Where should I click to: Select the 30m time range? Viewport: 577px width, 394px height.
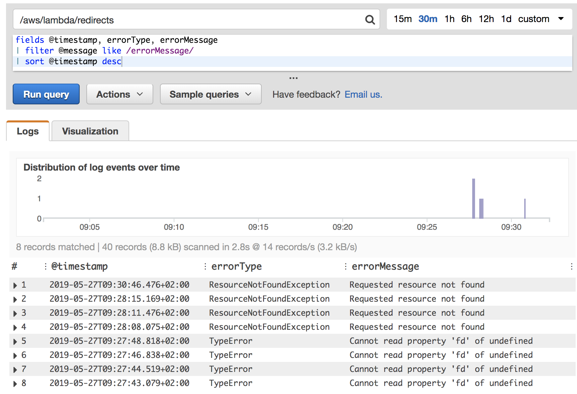coord(428,19)
